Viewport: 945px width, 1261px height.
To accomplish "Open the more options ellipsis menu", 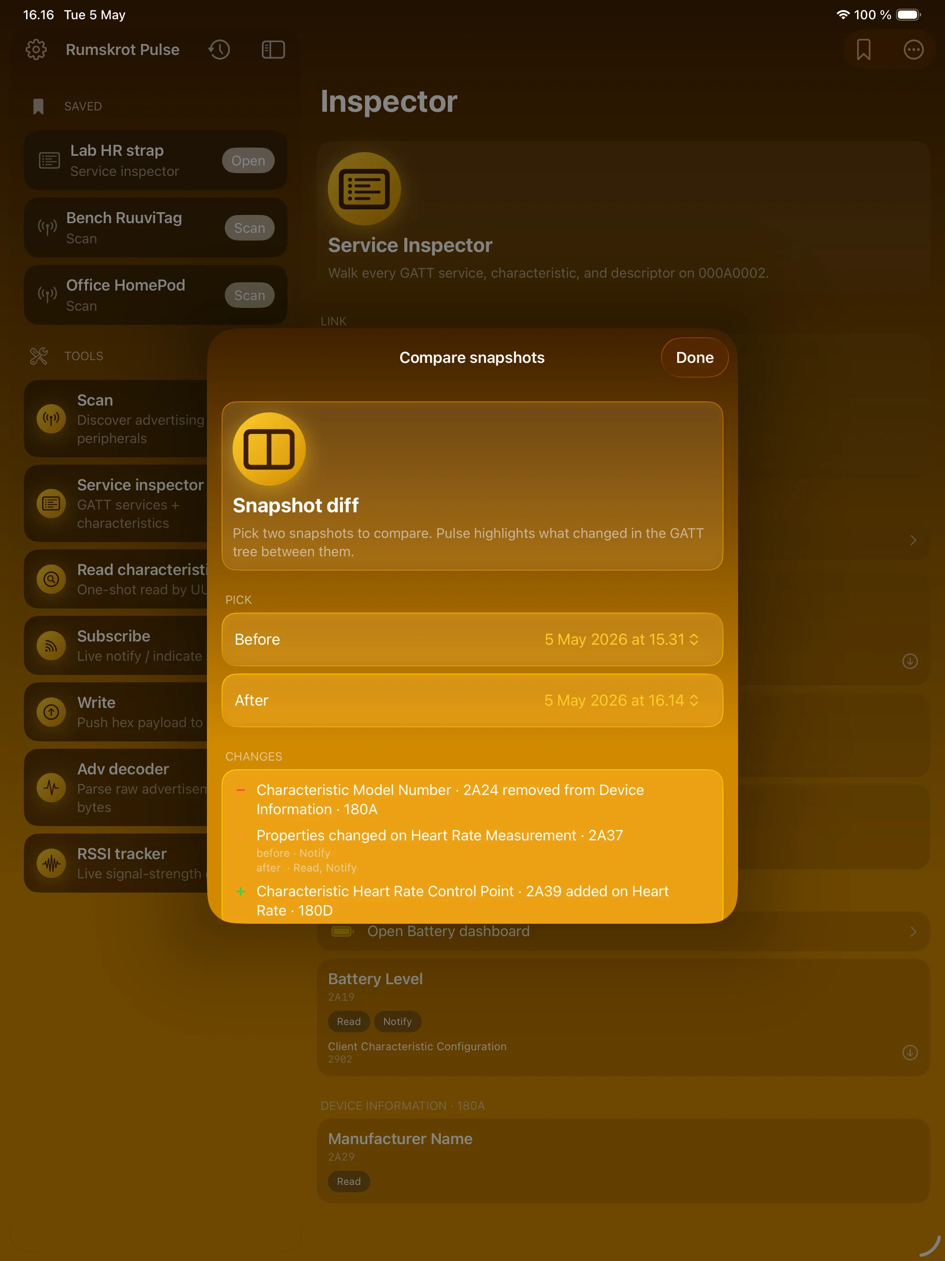I will click(913, 49).
